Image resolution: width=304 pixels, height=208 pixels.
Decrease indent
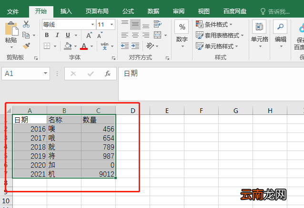[125, 46]
